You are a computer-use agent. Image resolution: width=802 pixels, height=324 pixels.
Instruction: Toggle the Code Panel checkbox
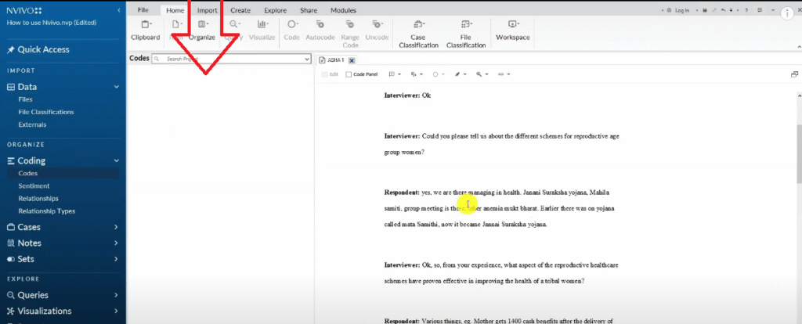click(x=349, y=74)
